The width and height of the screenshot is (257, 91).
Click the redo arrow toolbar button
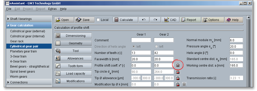[155, 20]
